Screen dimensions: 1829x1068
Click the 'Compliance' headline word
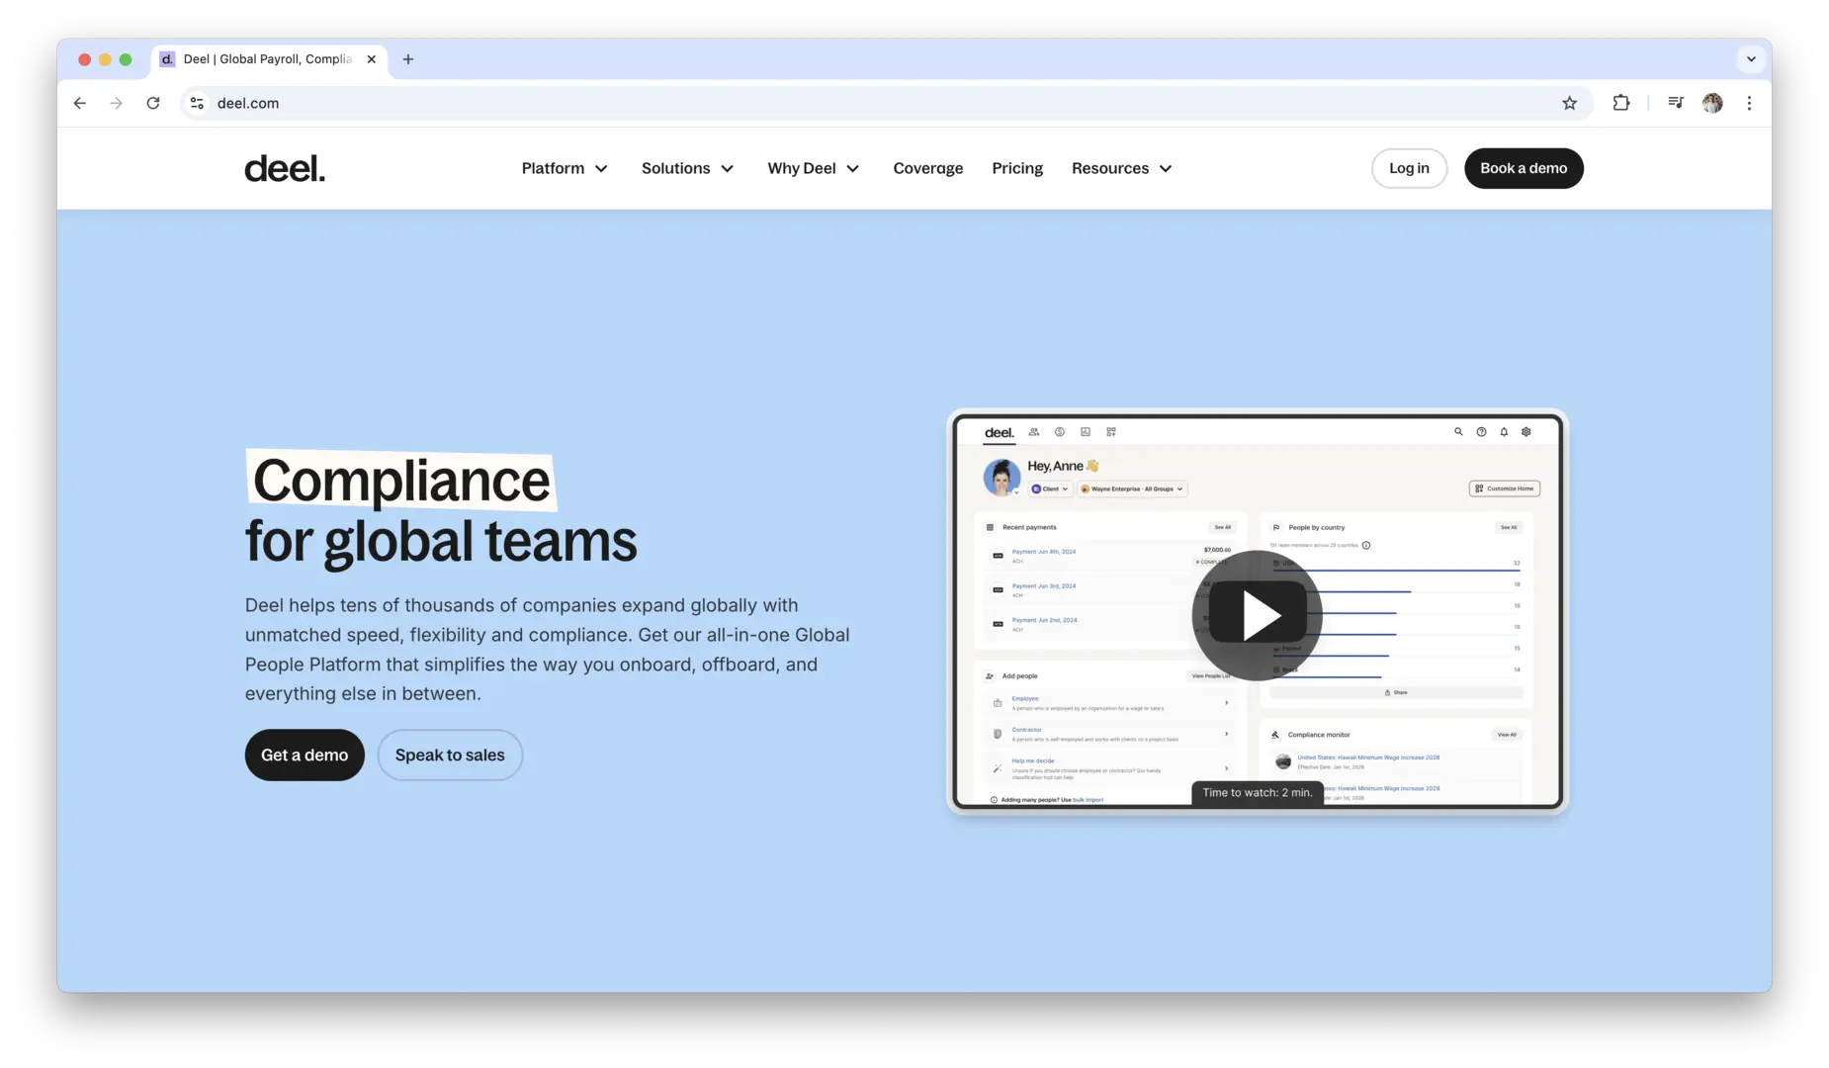pos(401,481)
